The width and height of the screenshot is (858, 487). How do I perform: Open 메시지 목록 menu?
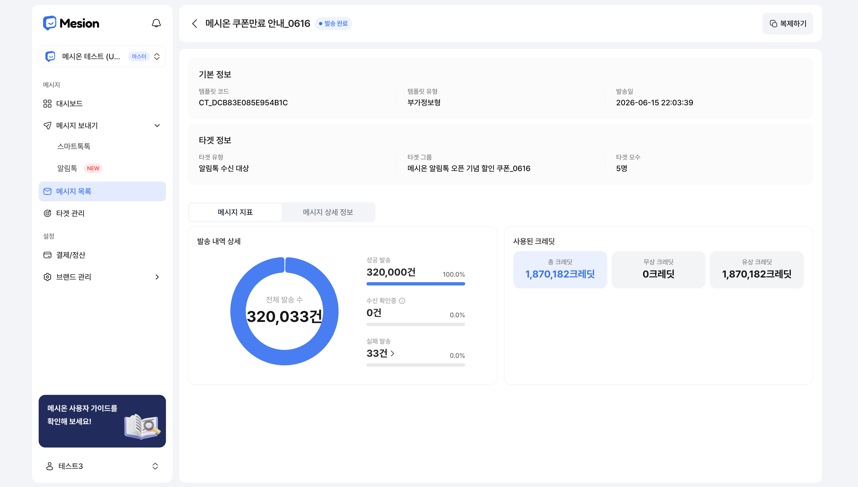102,191
